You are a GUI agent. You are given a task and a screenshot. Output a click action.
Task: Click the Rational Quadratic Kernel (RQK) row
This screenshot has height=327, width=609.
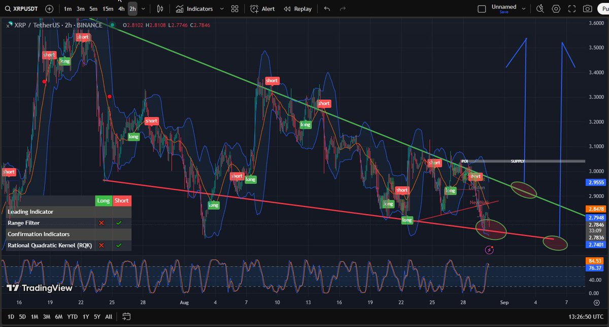coord(69,246)
